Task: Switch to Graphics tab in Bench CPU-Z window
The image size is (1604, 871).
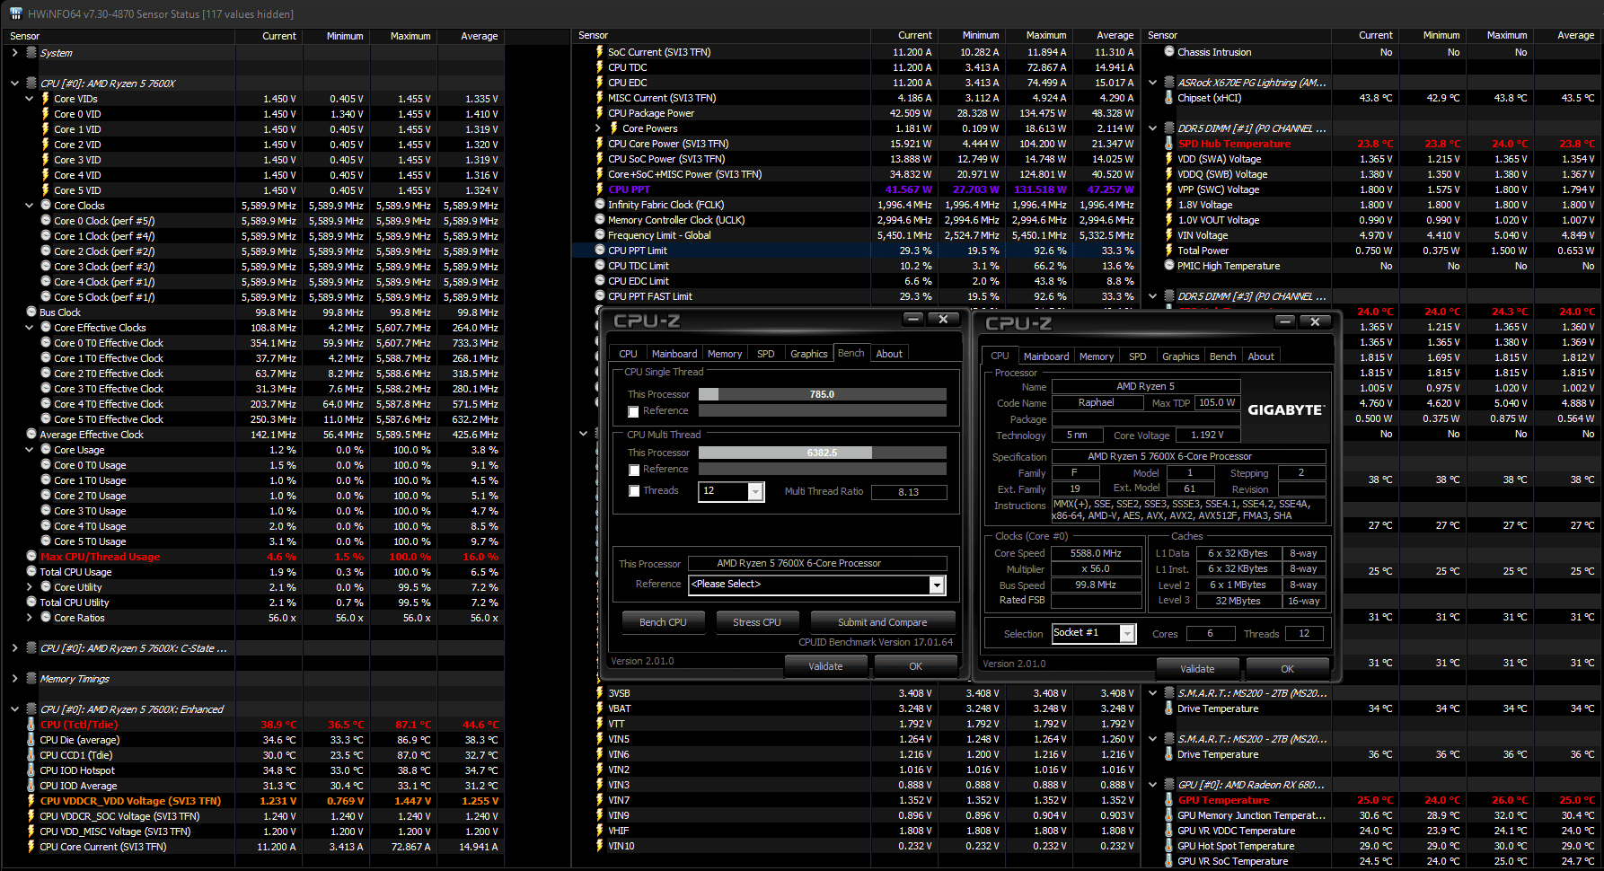Action: [808, 354]
